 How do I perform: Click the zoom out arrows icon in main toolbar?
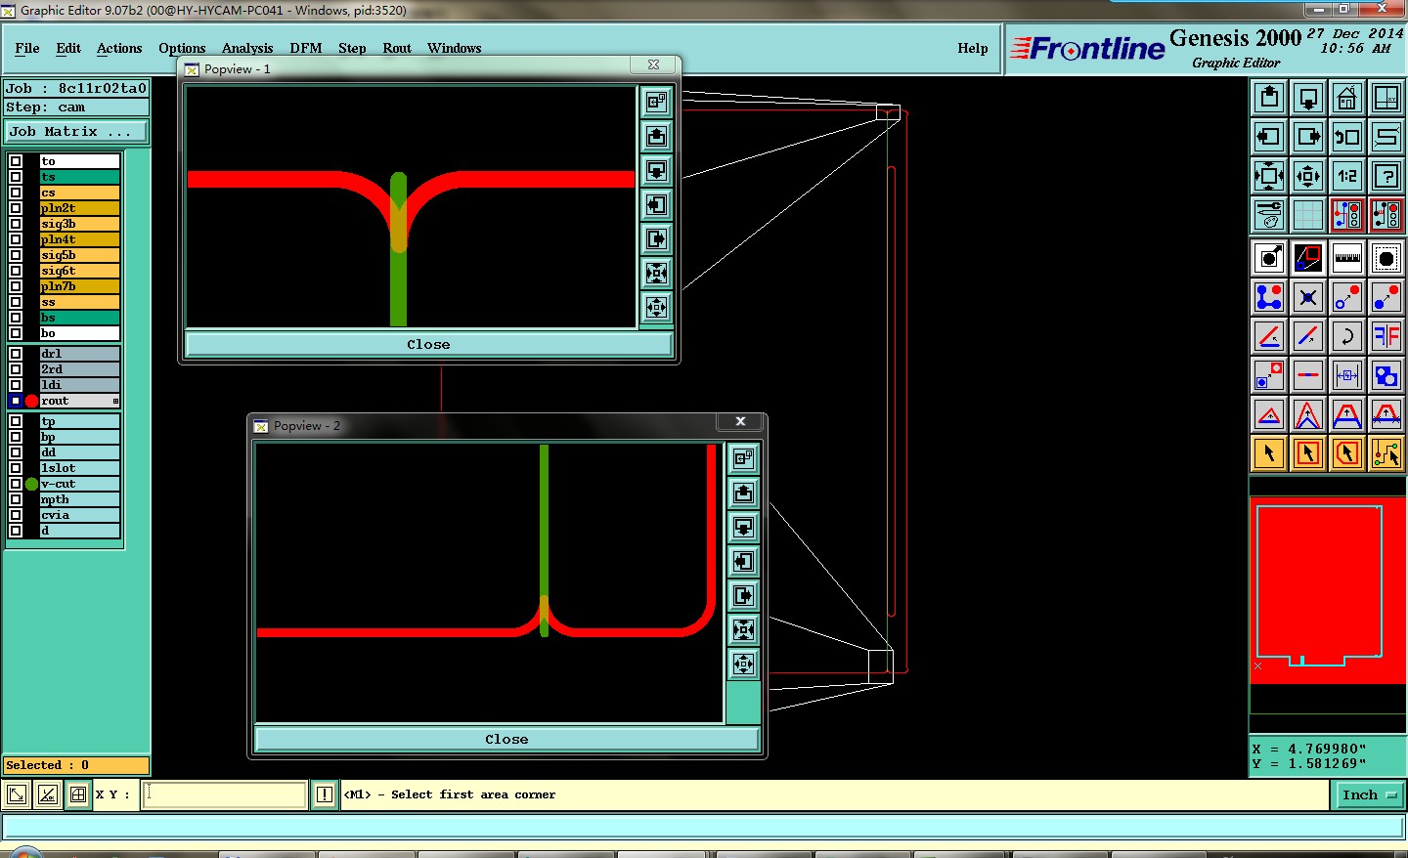click(1308, 176)
